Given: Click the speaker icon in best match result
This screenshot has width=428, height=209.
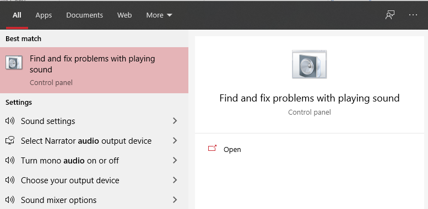Looking at the screenshot, I should point(14,63).
